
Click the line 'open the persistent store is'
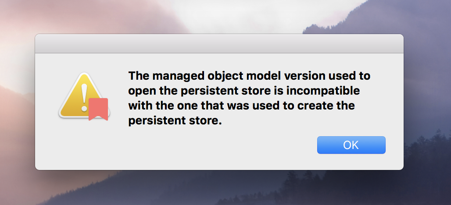244,91
